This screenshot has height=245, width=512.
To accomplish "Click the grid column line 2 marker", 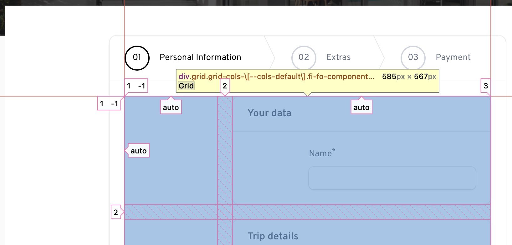I will pyautogui.click(x=225, y=86).
